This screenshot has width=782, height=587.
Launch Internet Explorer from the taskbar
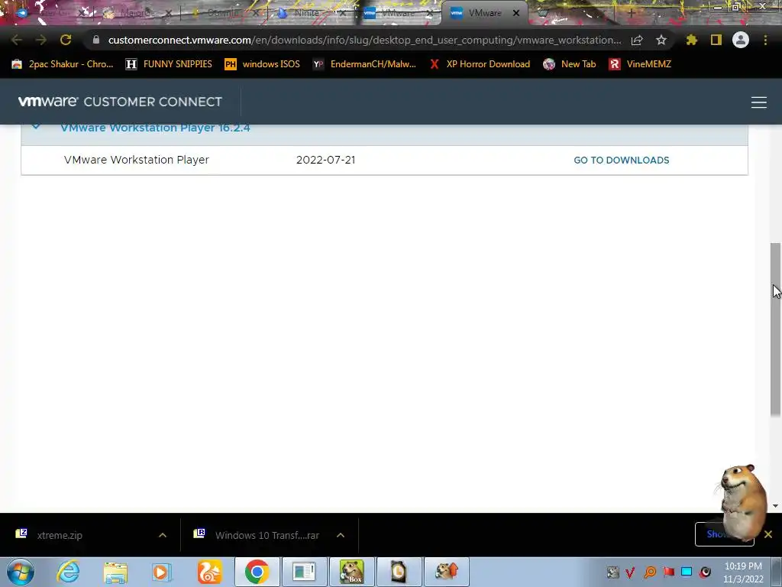click(68, 572)
